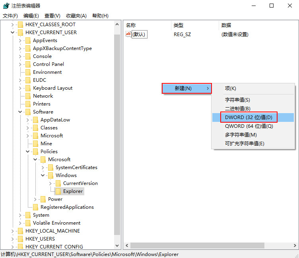Collapse the HKEY_CURRENT_USER tree node
The width and height of the screenshot is (299, 258).
click(x=13, y=33)
